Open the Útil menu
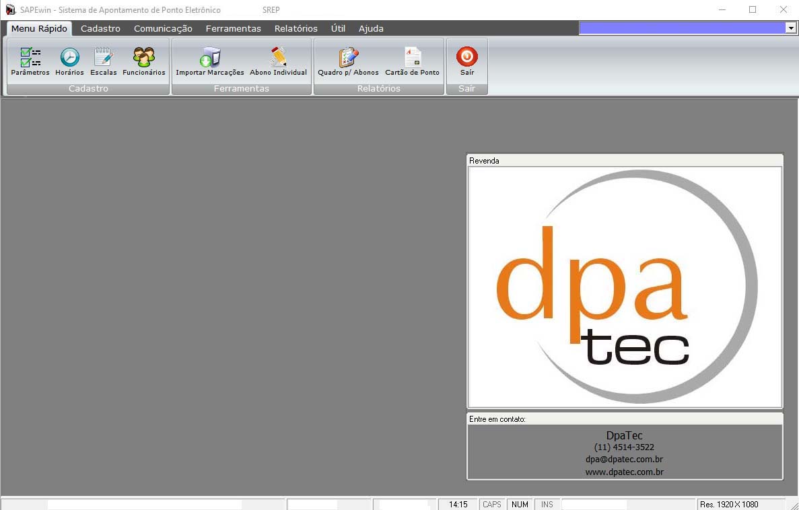This screenshot has height=510, width=799. (338, 28)
